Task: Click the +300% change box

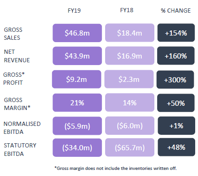Action: [x=175, y=80]
